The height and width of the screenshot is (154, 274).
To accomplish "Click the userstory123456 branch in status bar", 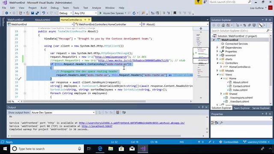I will tap(257, 142).
